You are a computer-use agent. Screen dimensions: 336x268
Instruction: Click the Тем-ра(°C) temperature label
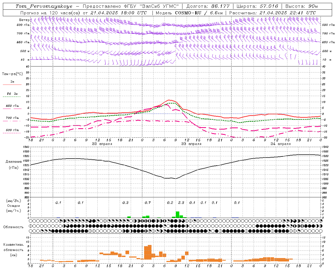tap(12, 74)
